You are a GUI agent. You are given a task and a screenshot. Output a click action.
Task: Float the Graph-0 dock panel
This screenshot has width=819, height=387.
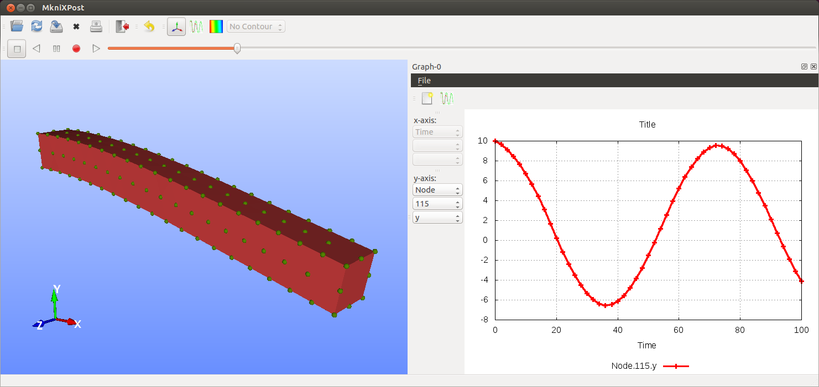(x=804, y=67)
